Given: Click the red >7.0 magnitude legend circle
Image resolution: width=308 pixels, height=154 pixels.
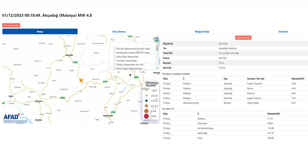Looking at the screenshot, I should tap(146, 116).
